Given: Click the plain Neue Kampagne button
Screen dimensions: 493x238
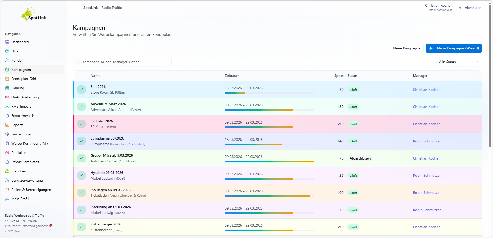Looking at the screenshot, I should 402,48.
